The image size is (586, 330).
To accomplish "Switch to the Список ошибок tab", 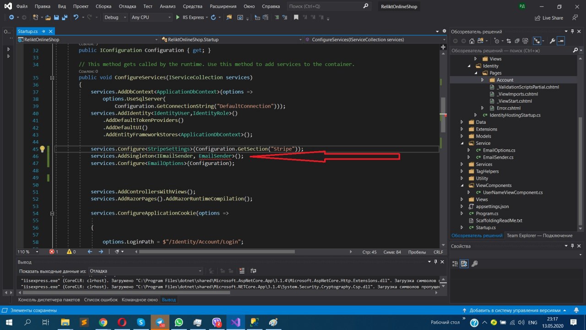I will 101,300.
